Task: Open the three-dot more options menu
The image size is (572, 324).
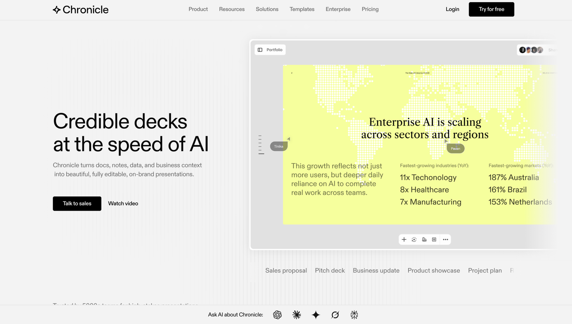Action: click(x=445, y=240)
